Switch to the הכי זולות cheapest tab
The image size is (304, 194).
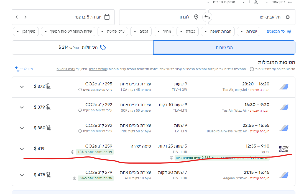click(82, 48)
